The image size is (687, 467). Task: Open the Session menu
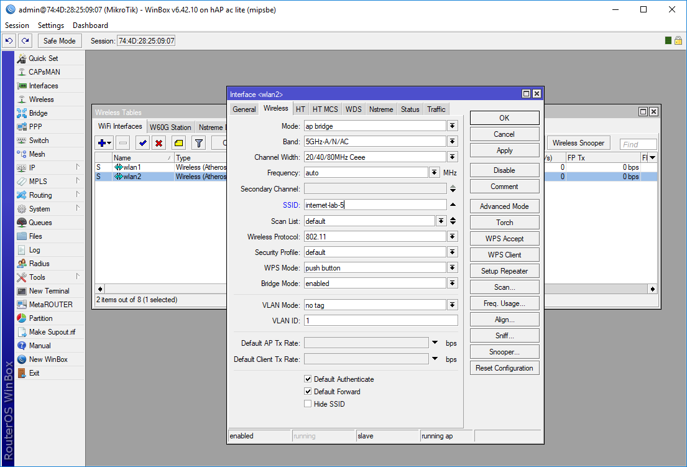point(17,25)
